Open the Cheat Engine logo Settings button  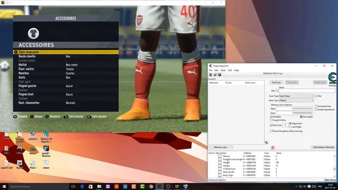tap(332, 79)
